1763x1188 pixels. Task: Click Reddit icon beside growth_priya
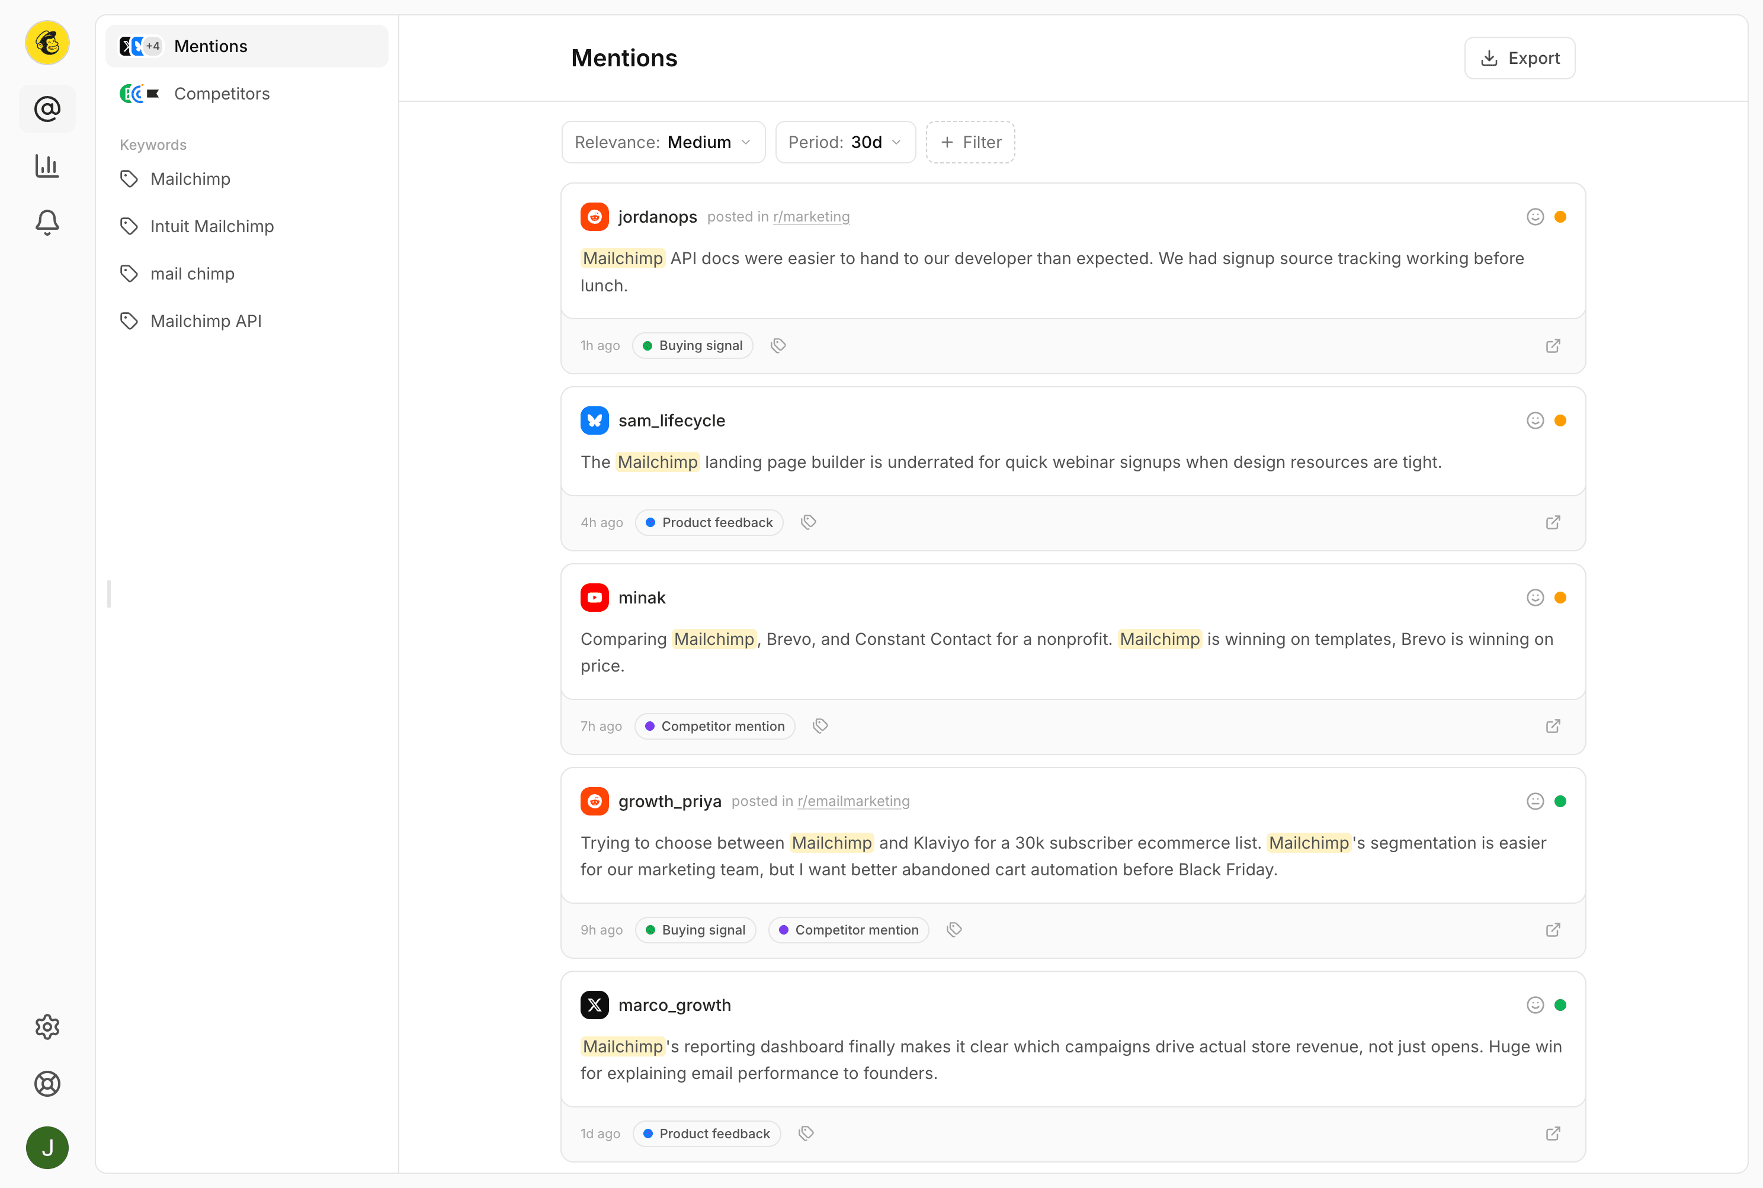pos(595,802)
